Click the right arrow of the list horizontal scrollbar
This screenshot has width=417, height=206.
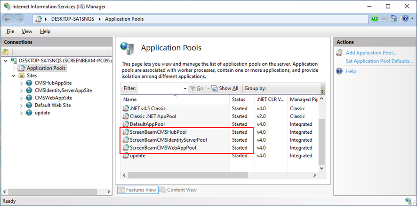point(314,175)
